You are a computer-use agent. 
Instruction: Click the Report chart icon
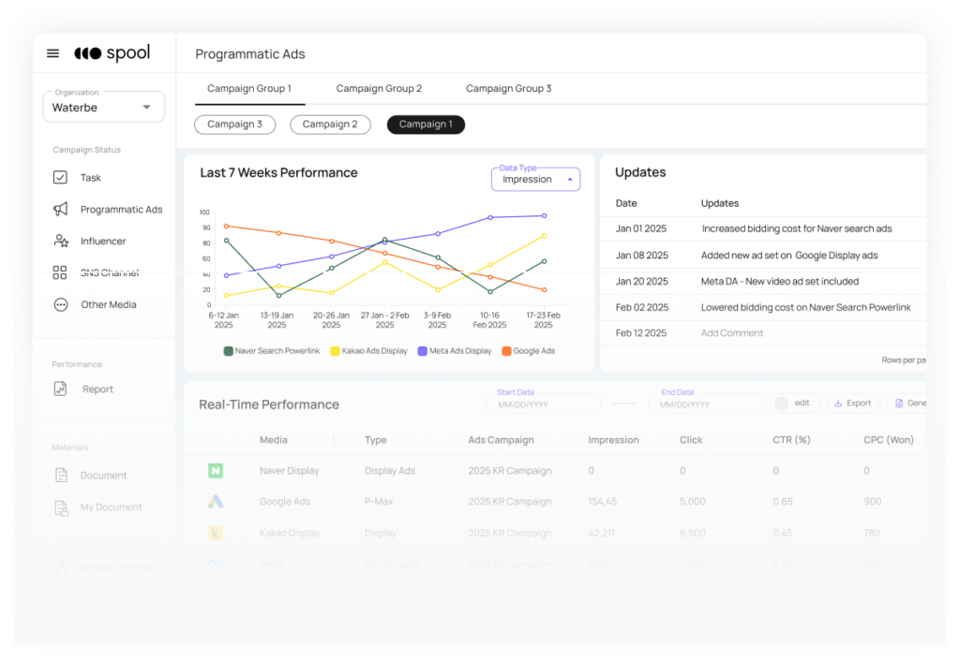click(60, 389)
